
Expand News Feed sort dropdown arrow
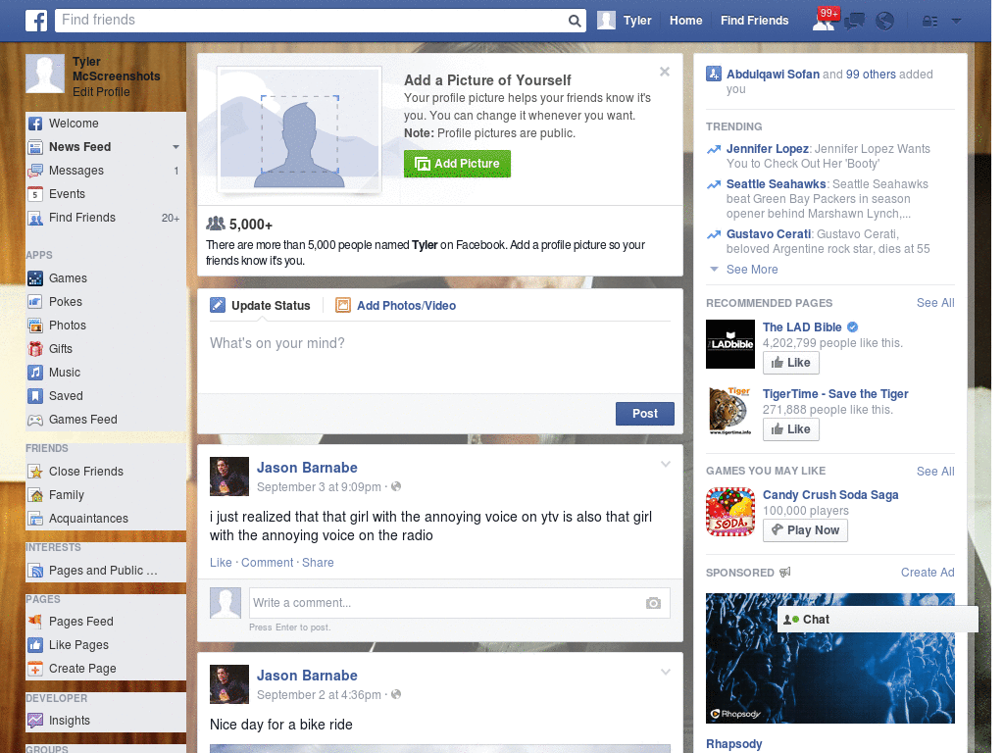tap(176, 147)
